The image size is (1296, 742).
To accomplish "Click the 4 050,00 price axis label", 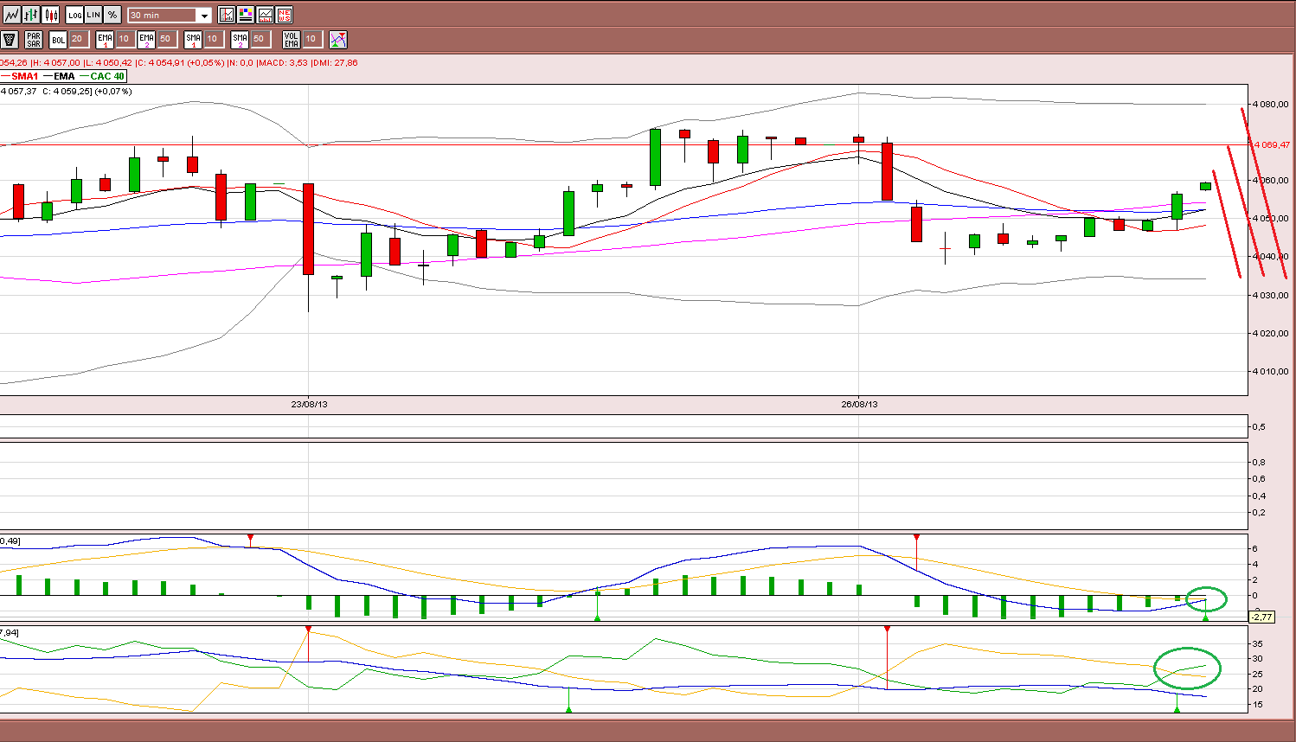I will pyautogui.click(x=1272, y=219).
